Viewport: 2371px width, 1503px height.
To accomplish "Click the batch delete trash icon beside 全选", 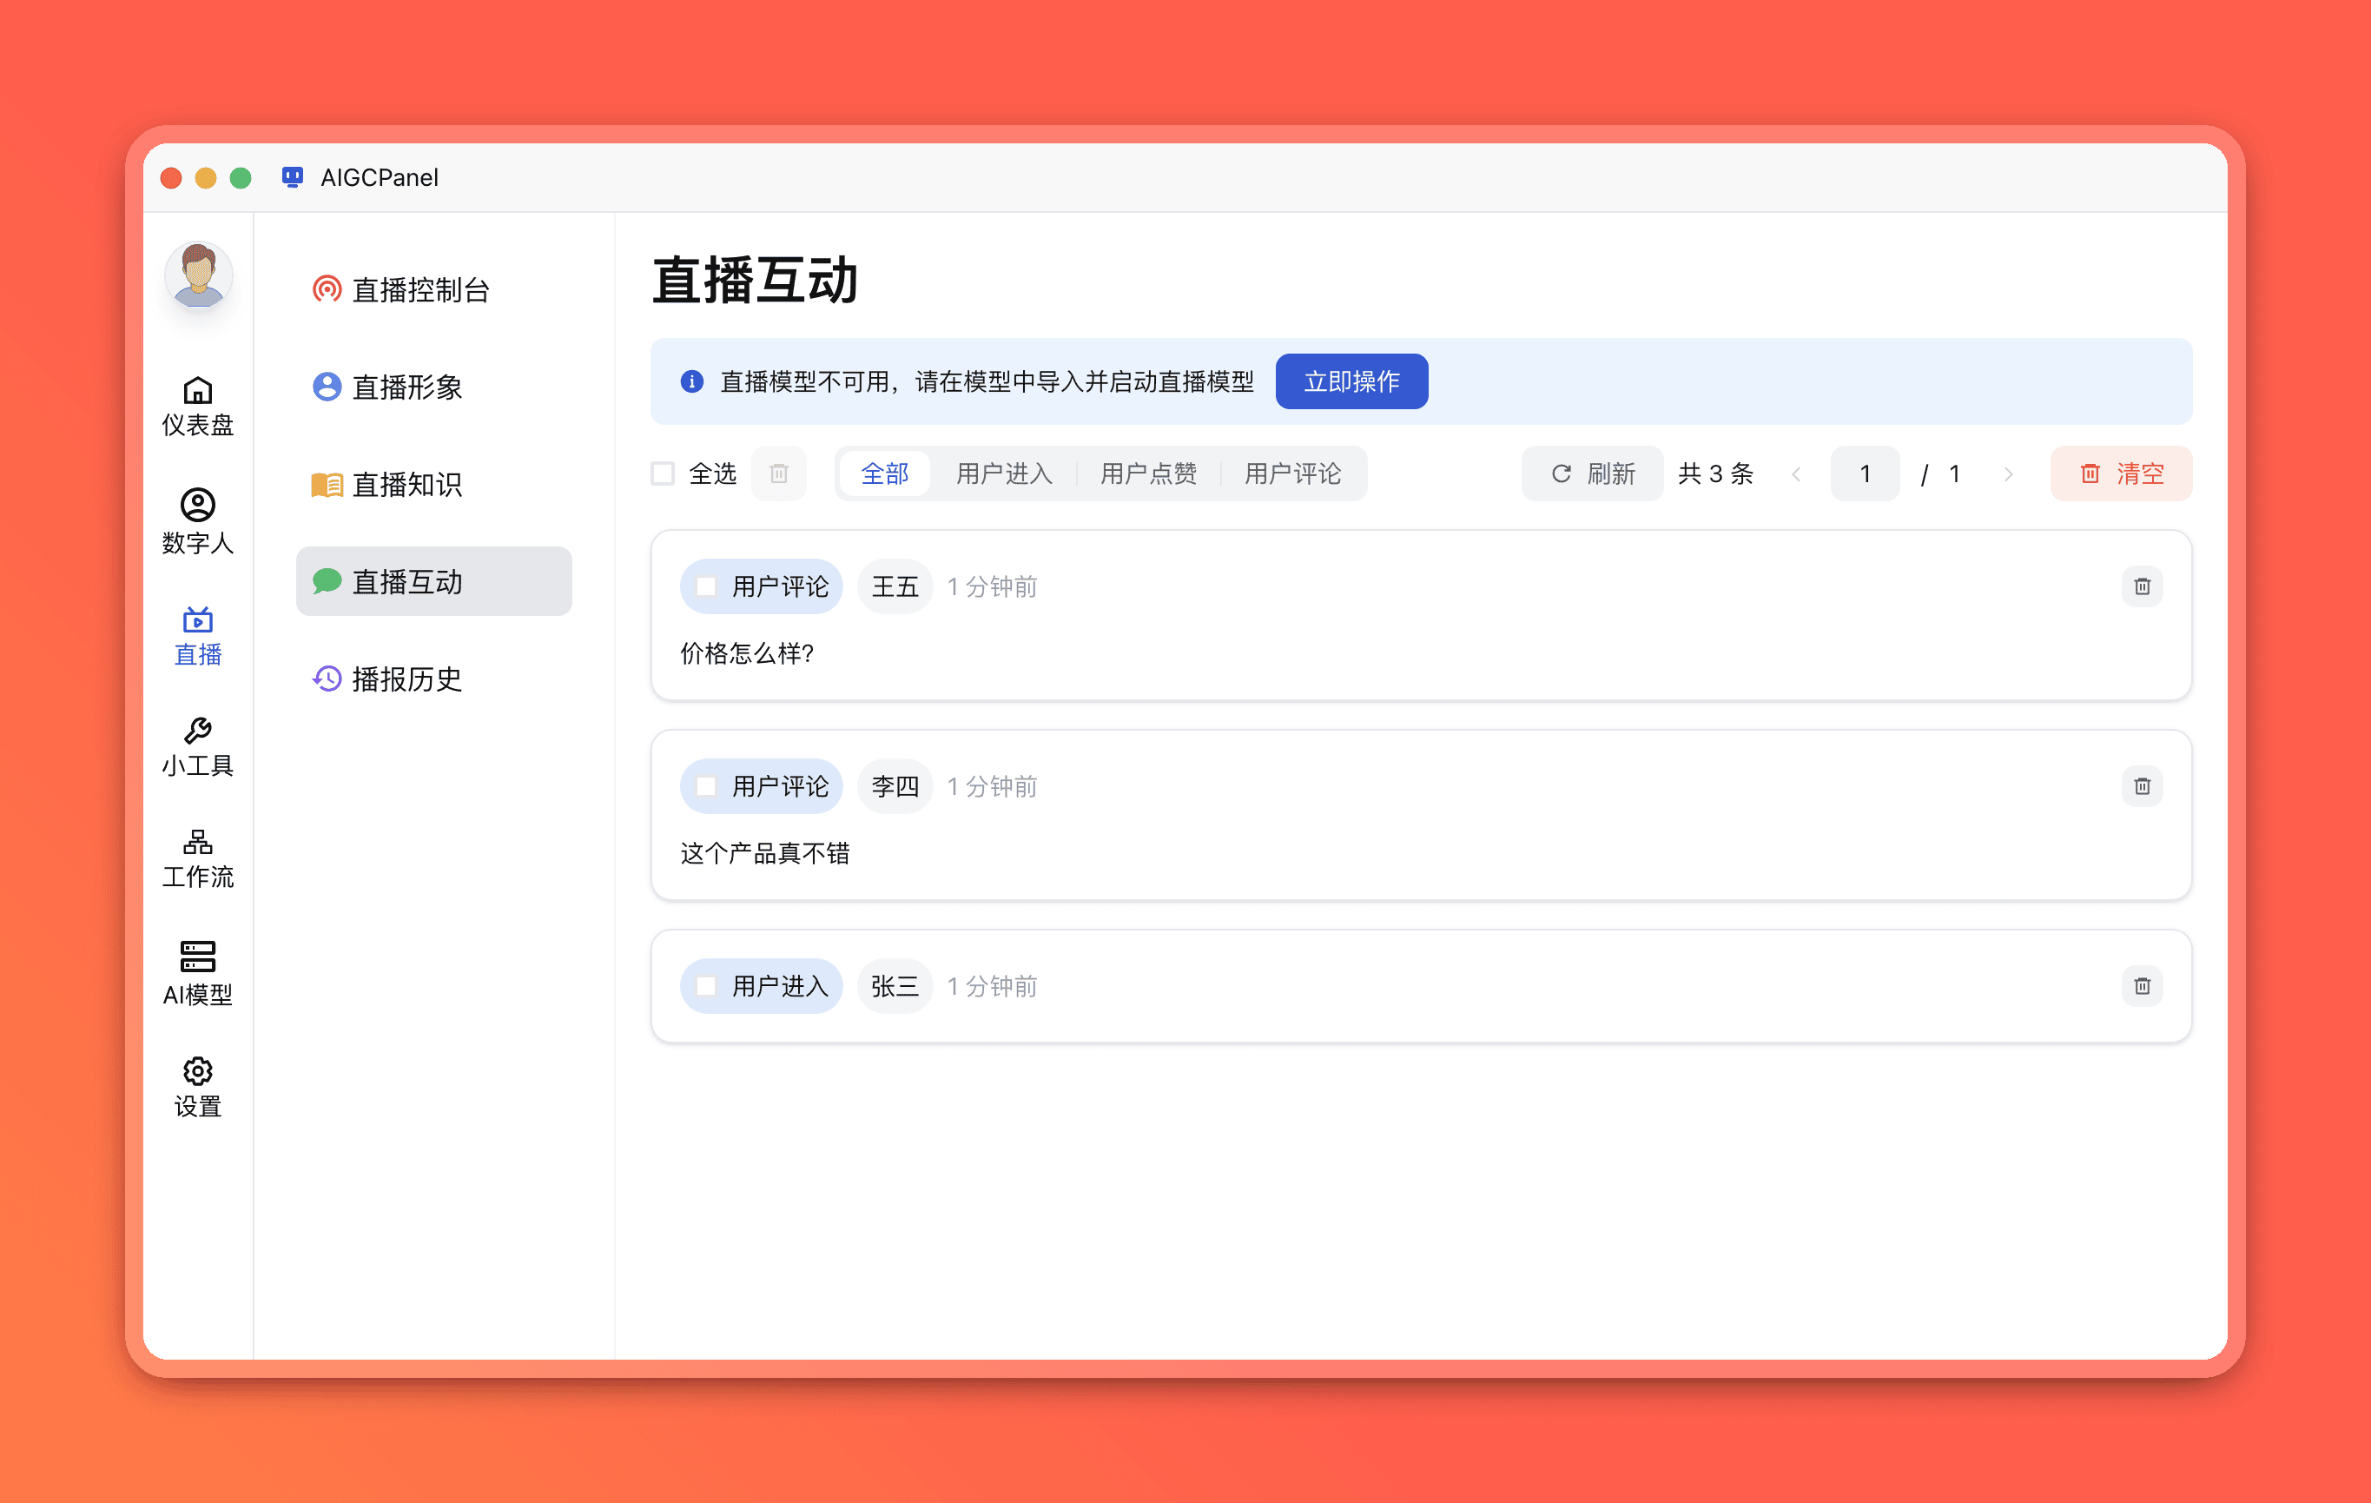I will pyautogui.click(x=779, y=473).
